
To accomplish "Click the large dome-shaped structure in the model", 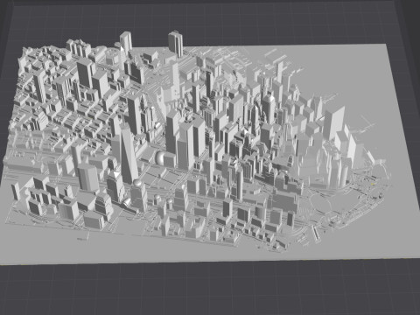I will pos(160,157).
